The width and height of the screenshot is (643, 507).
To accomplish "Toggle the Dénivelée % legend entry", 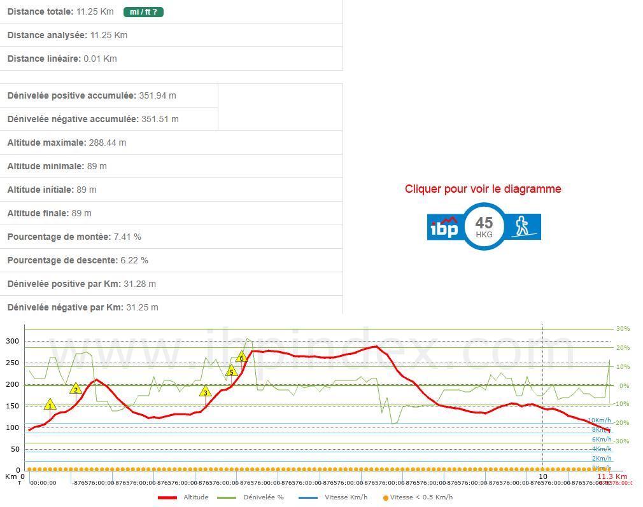I will [x=264, y=497].
